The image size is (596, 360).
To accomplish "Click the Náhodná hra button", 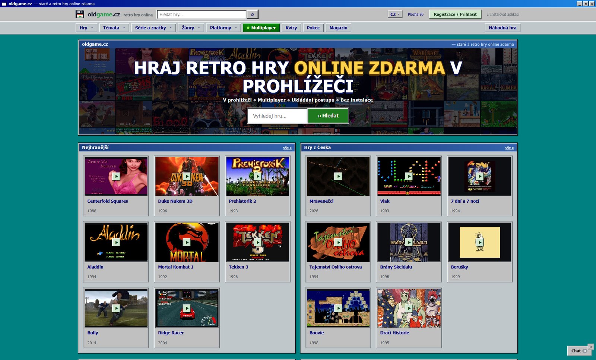I will (x=503, y=28).
